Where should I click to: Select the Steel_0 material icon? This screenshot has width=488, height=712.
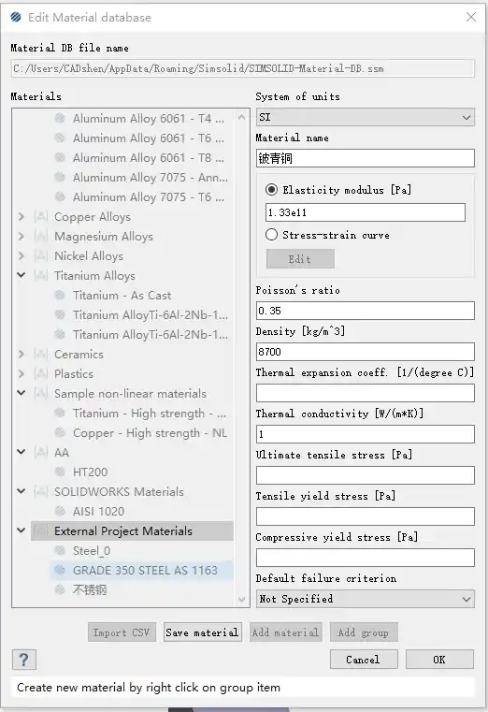60,551
